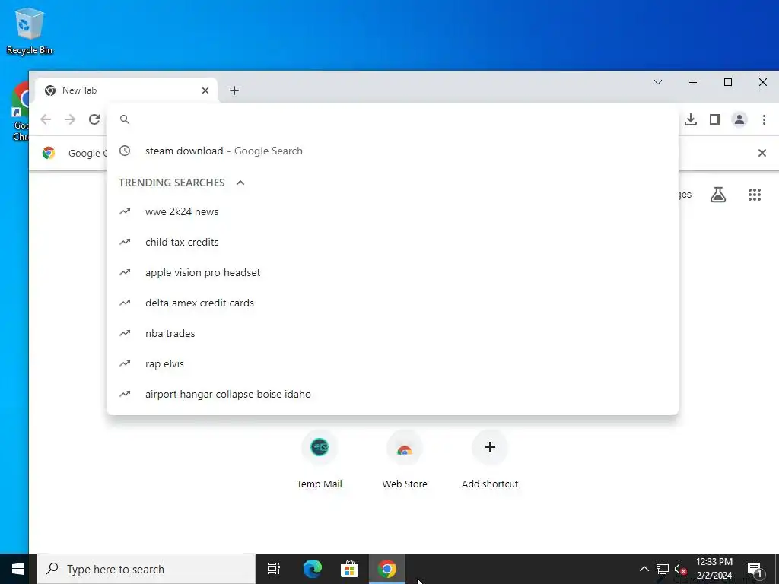Image resolution: width=779 pixels, height=584 pixels.
Task: Open the Web Store shortcut
Action: coord(405,460)
